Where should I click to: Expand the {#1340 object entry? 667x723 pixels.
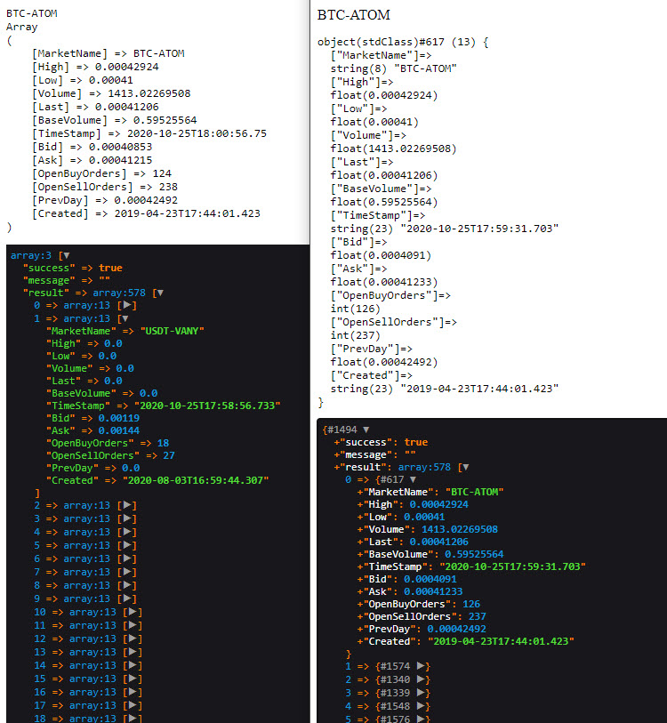422,679
